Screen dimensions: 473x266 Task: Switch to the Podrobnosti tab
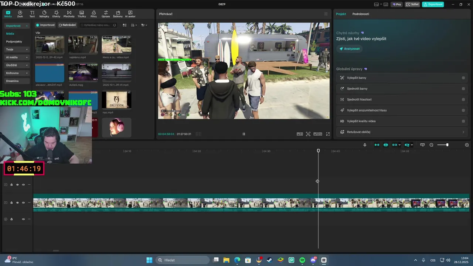coord(361,14)
